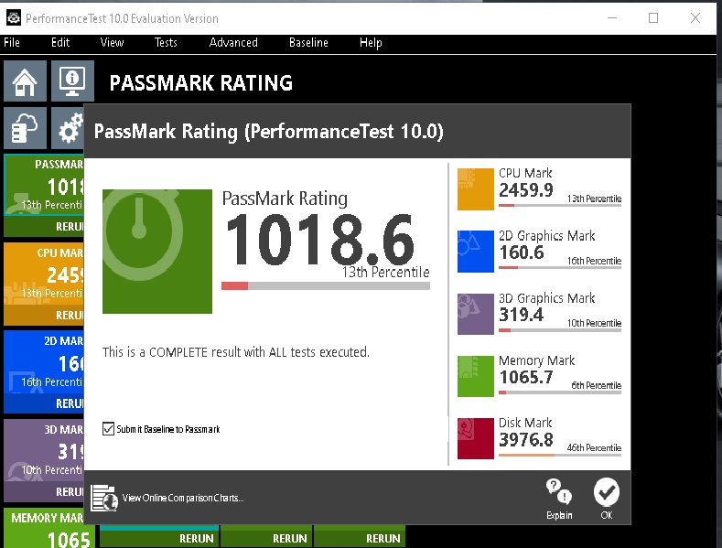Click the COMPLETE result status text

tap(236, 352)
